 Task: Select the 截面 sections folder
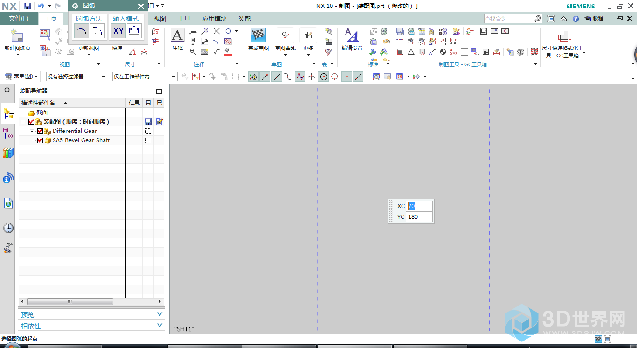(x=37, y=112)
